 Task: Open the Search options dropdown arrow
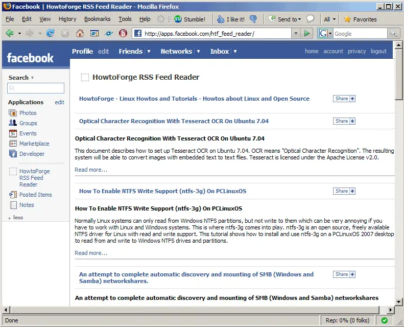point(33,78)
